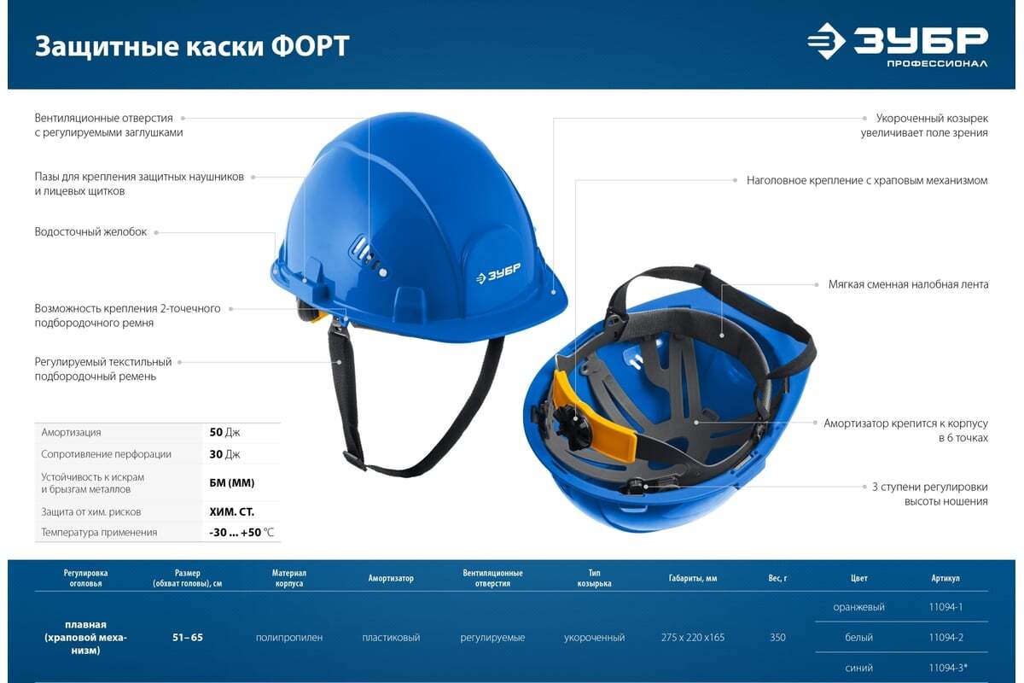Click the 'Сопротивление перфорации' spec label

pyautogui.click(x=106, y=454)
